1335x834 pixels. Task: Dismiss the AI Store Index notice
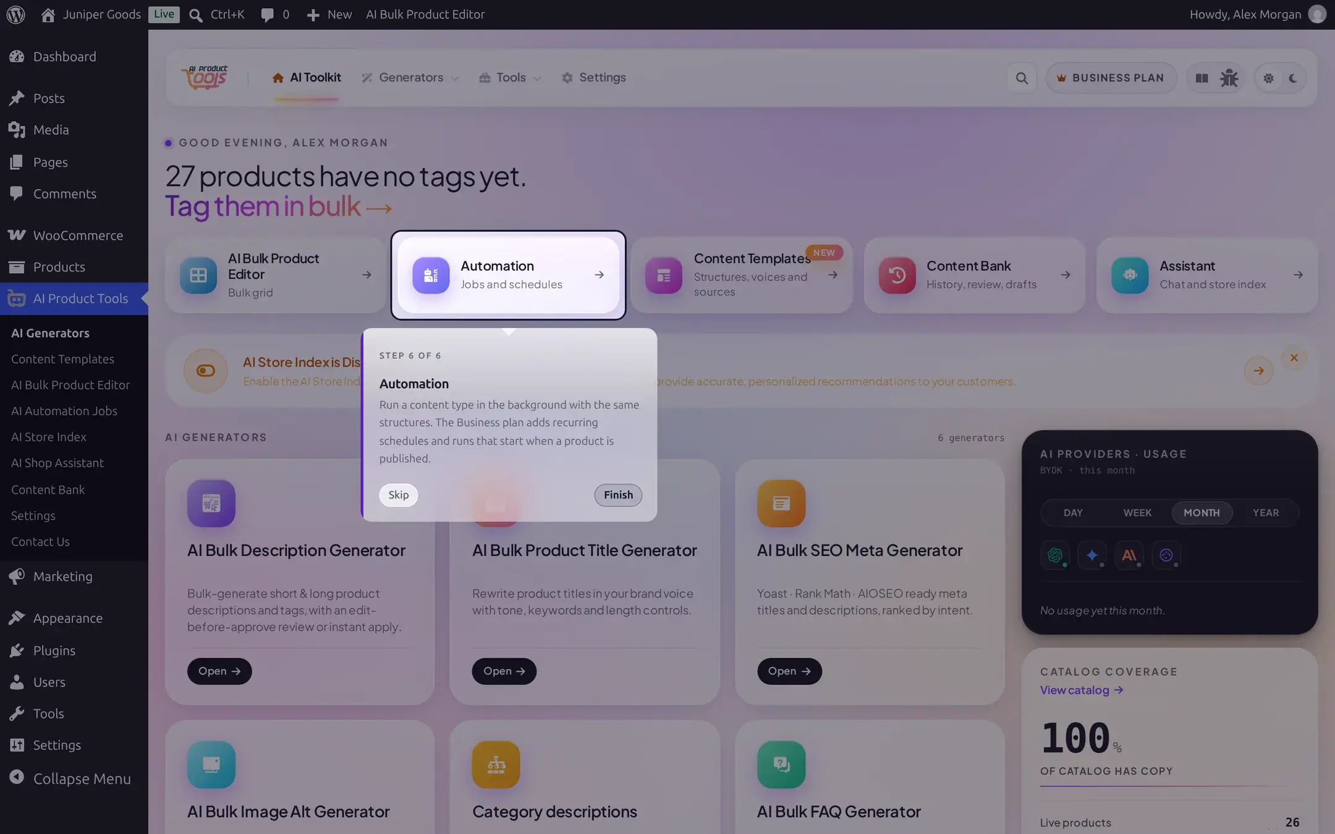point(1294,358)
